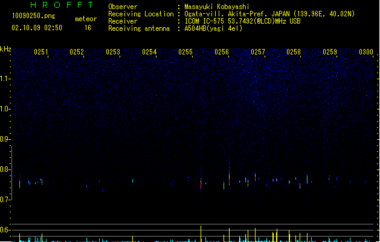Select the file name 10090250.png
Screen dimensions: 380x242
(34, 16)
